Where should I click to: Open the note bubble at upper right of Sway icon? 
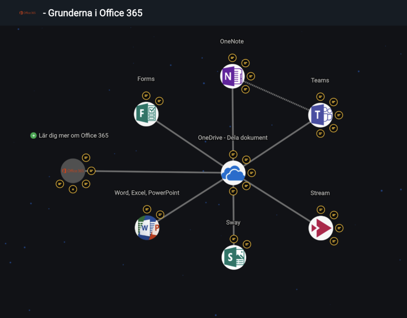pyautogui.click(x=247, y=244)
